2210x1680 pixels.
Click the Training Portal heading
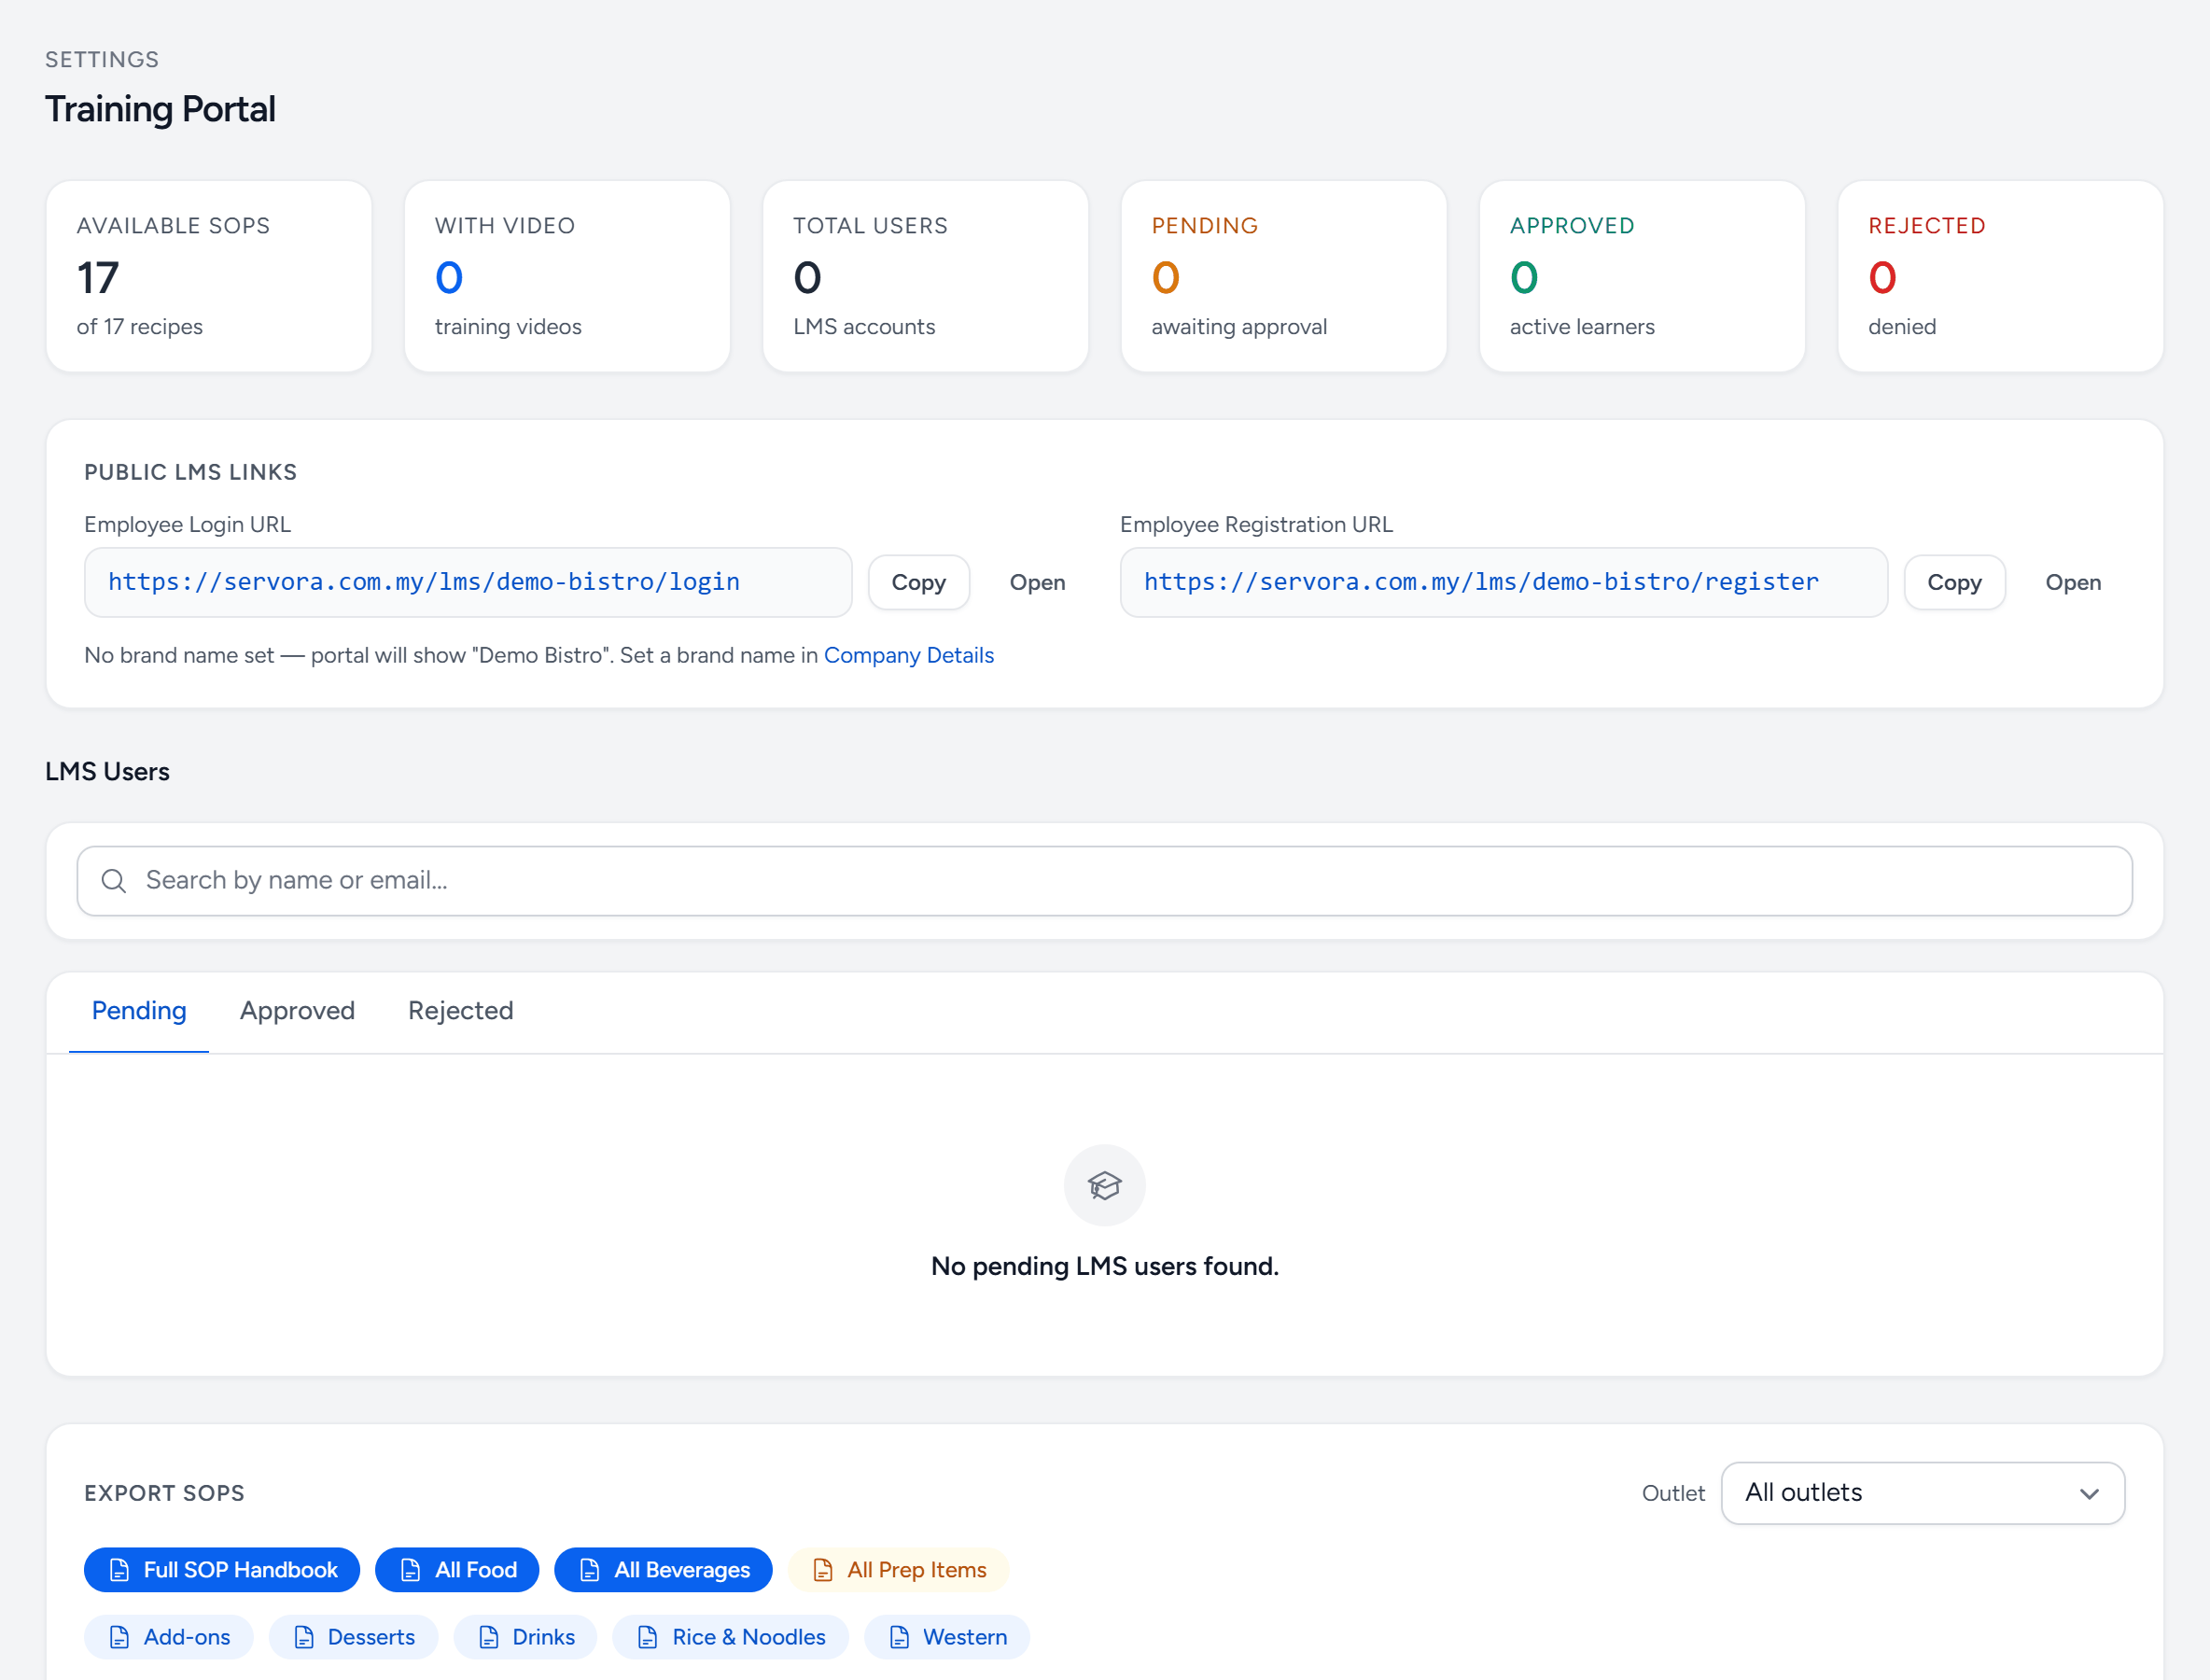160,109
